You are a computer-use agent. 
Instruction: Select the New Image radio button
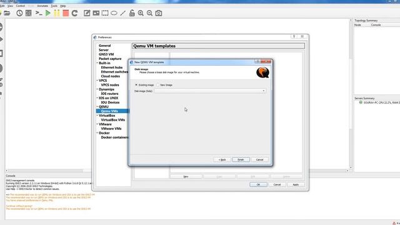click(157, 85)
